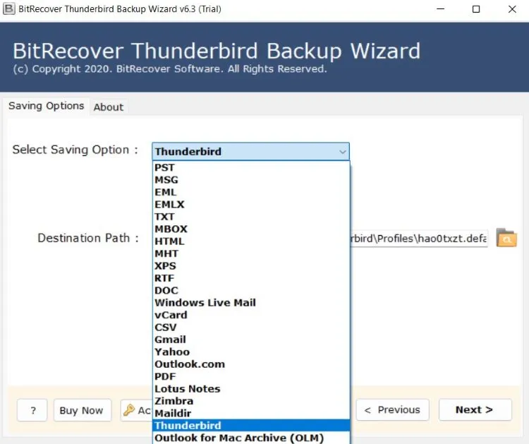Click the question mark help button
The height and width of the screenshot is (444, 529).
(32, 410)
